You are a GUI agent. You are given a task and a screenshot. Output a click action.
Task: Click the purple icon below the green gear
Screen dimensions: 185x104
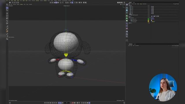[x=127, y=23]
